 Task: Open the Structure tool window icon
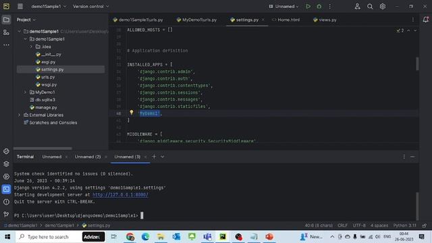click(x=6, y=32)
